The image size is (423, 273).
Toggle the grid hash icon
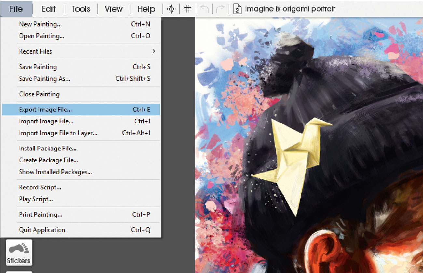[187, 9]
